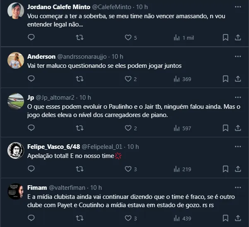Share Fimam's tweet

click(x=238, y=218)
